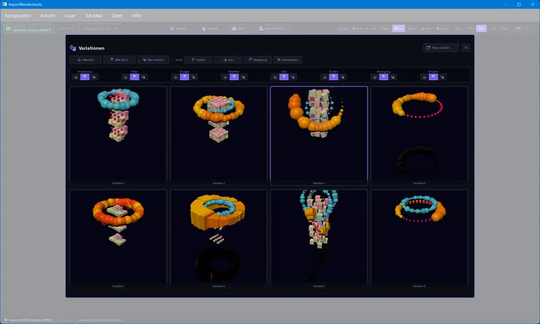Select the Variation 4 thumbnail
This screenshot has width=540, height=324.
point(419,136)
